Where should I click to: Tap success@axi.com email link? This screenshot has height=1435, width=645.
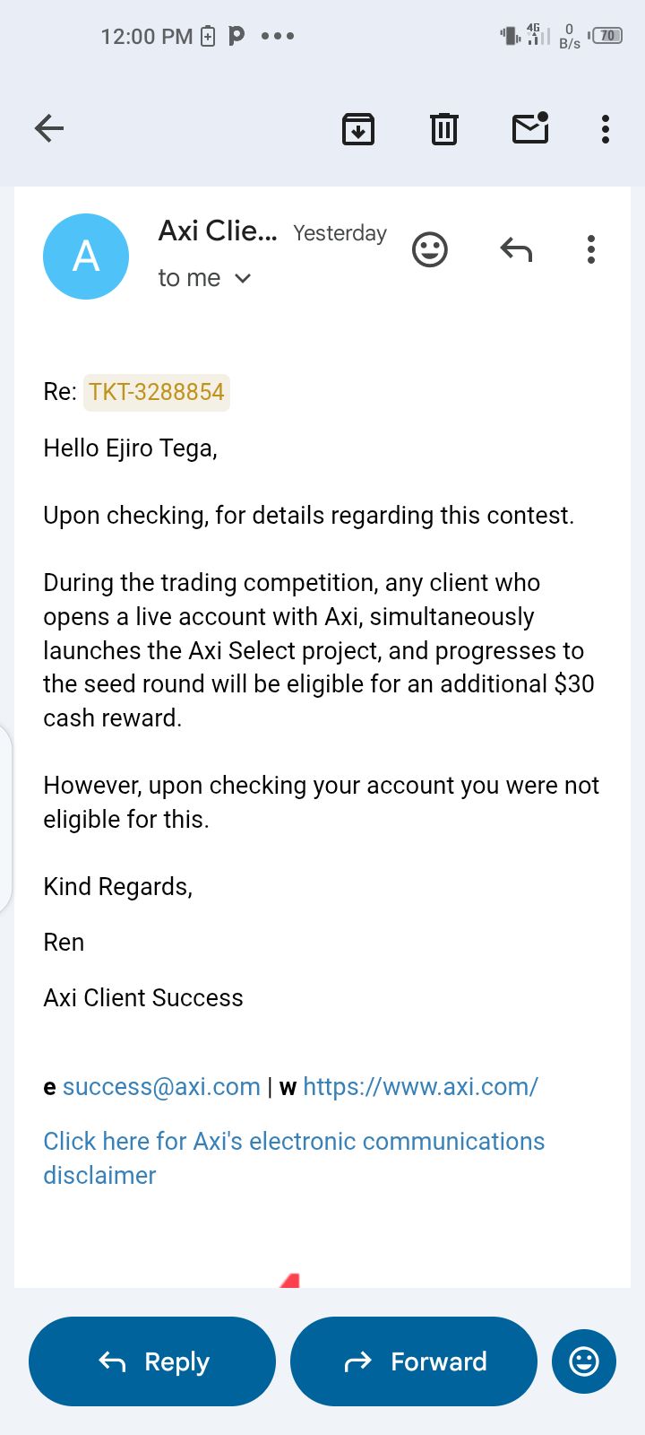point(161,1087)
